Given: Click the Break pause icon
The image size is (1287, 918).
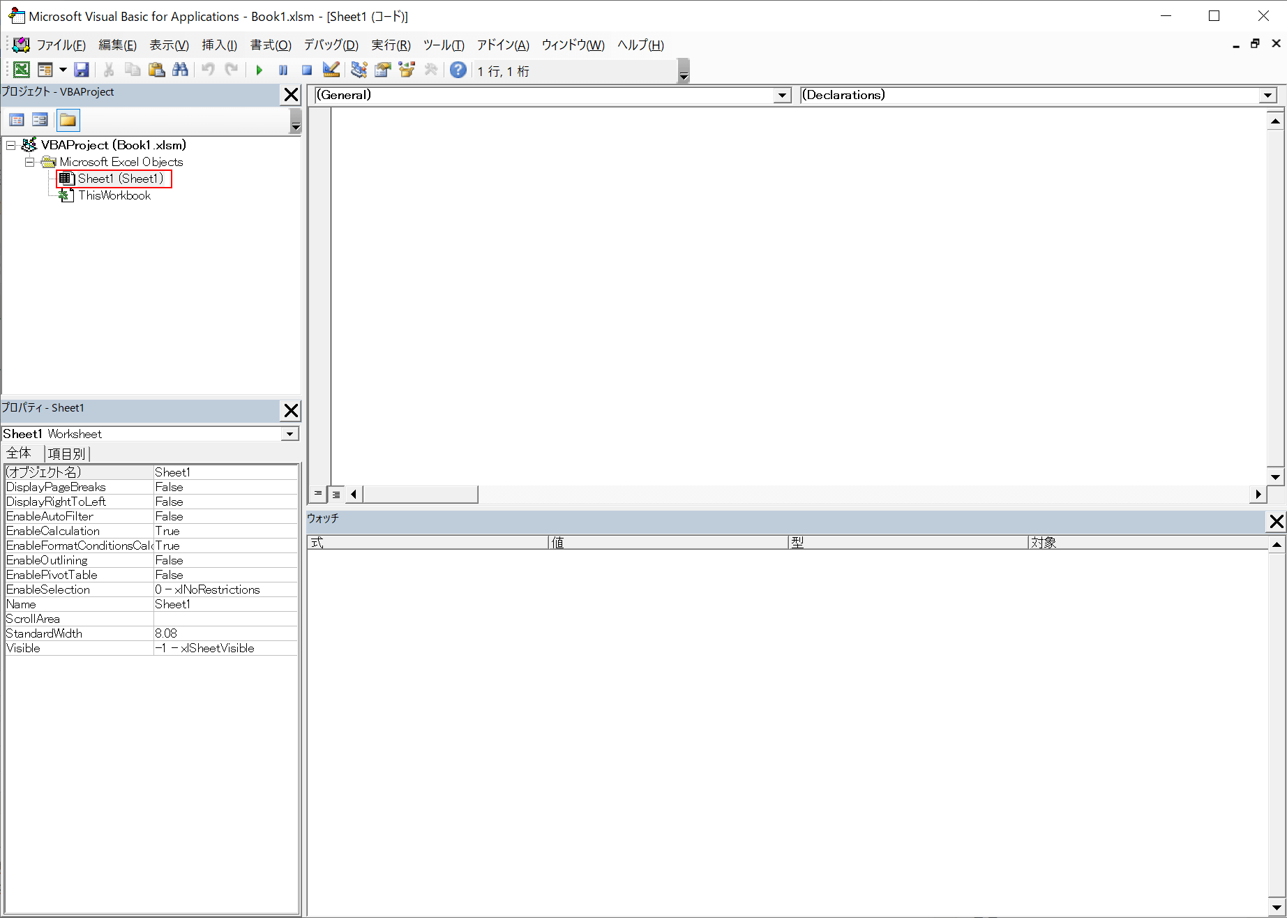Looking at the screenshot, I should click(283, 70).
